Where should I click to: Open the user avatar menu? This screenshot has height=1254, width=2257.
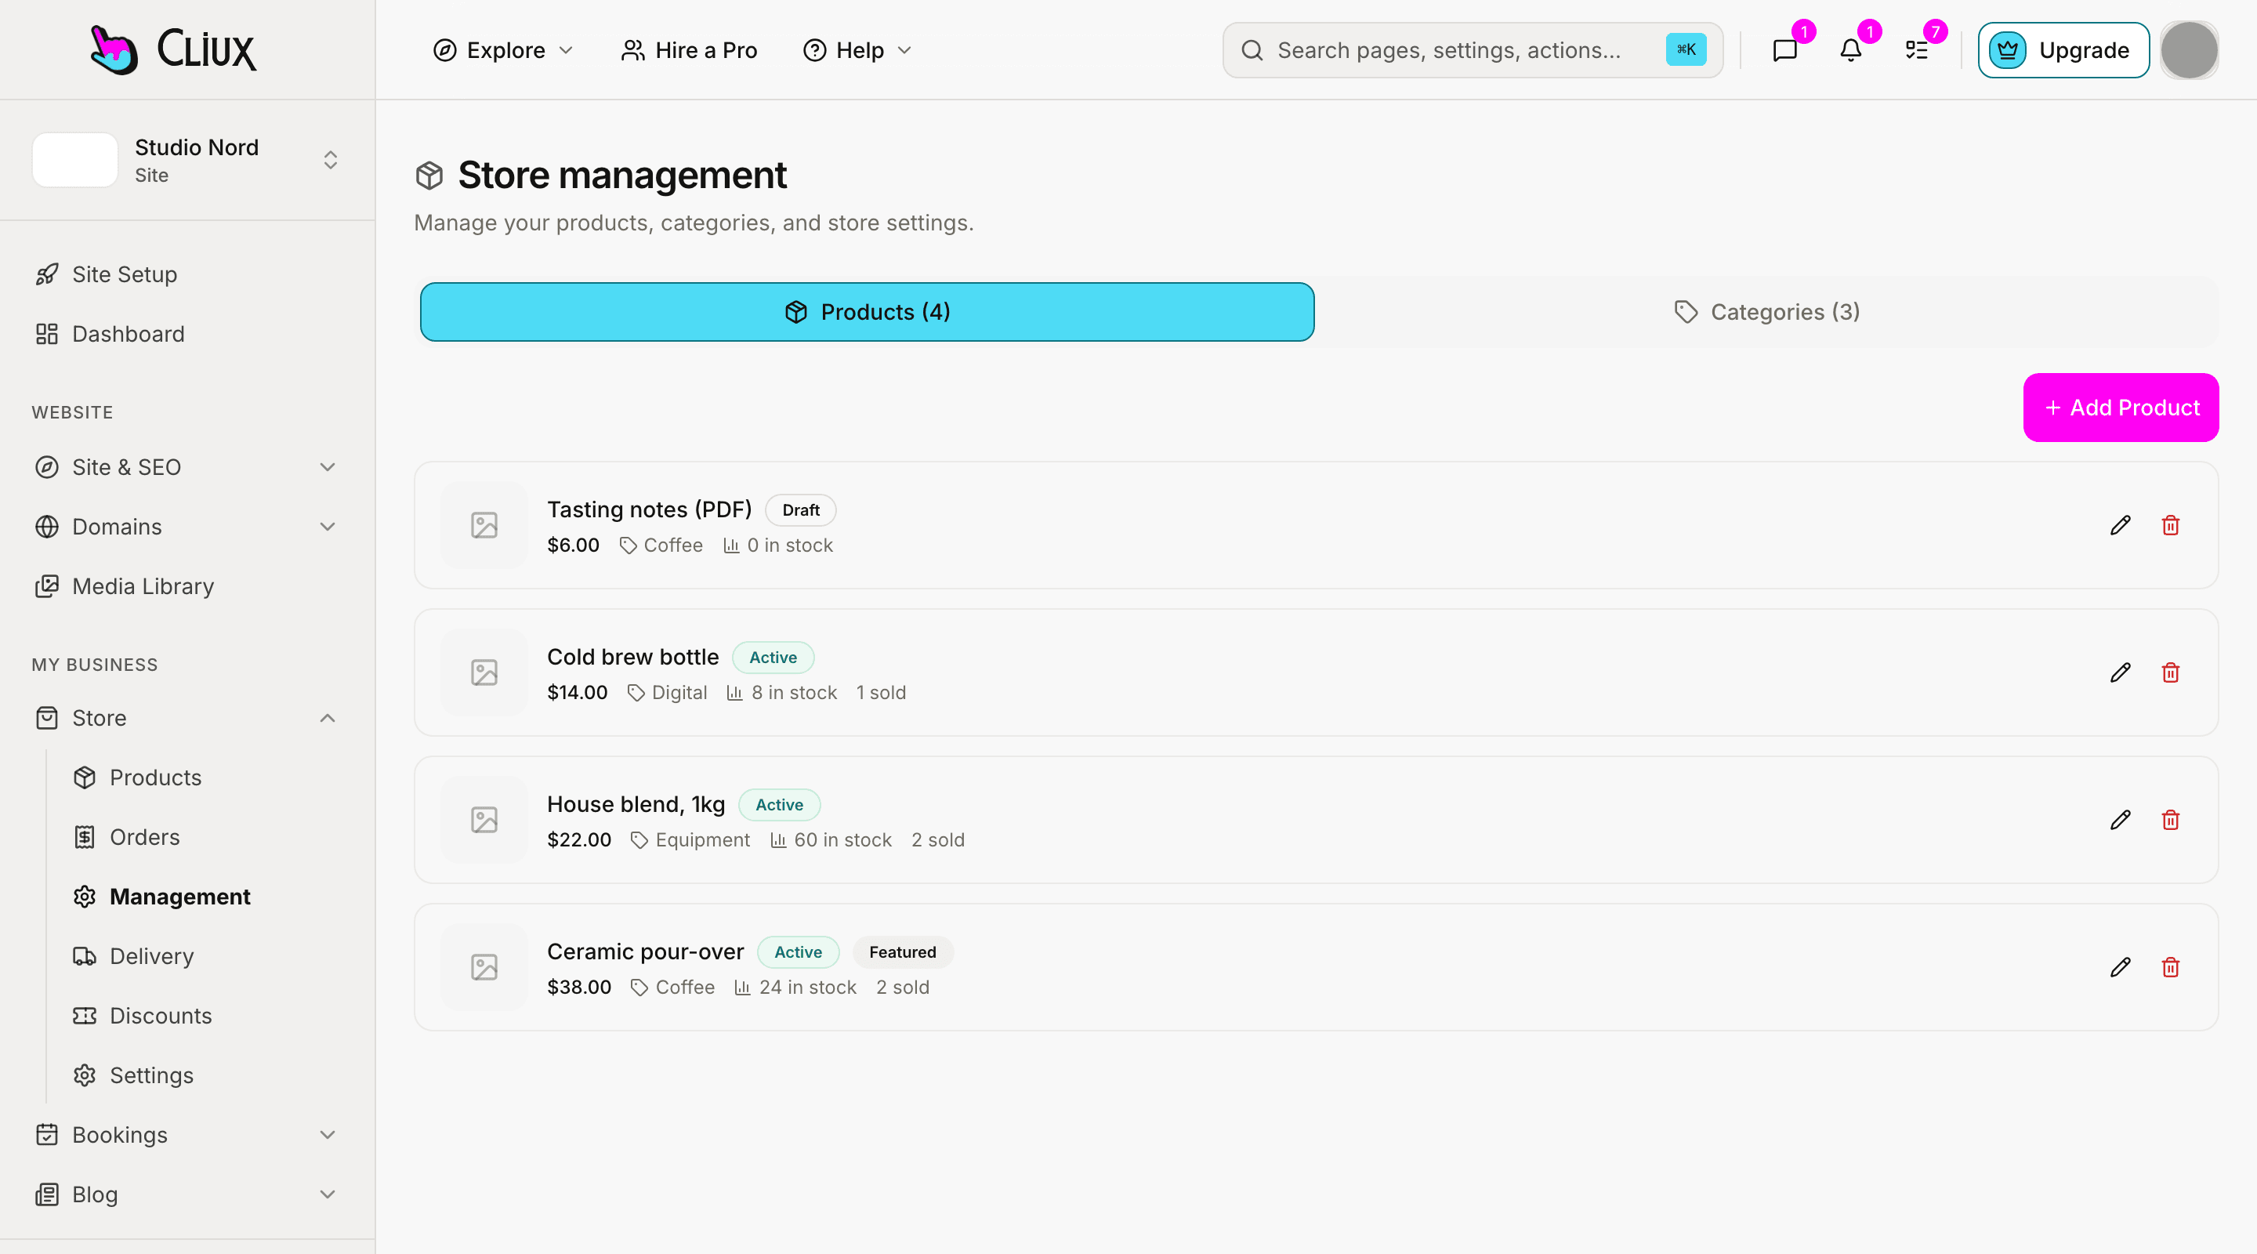pos(2189,50)
